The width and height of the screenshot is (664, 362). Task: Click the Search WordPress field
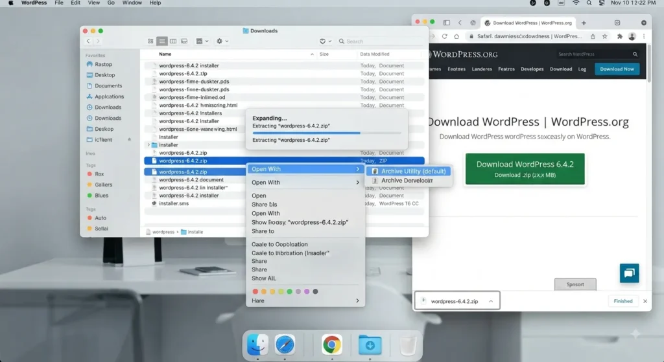597,54
